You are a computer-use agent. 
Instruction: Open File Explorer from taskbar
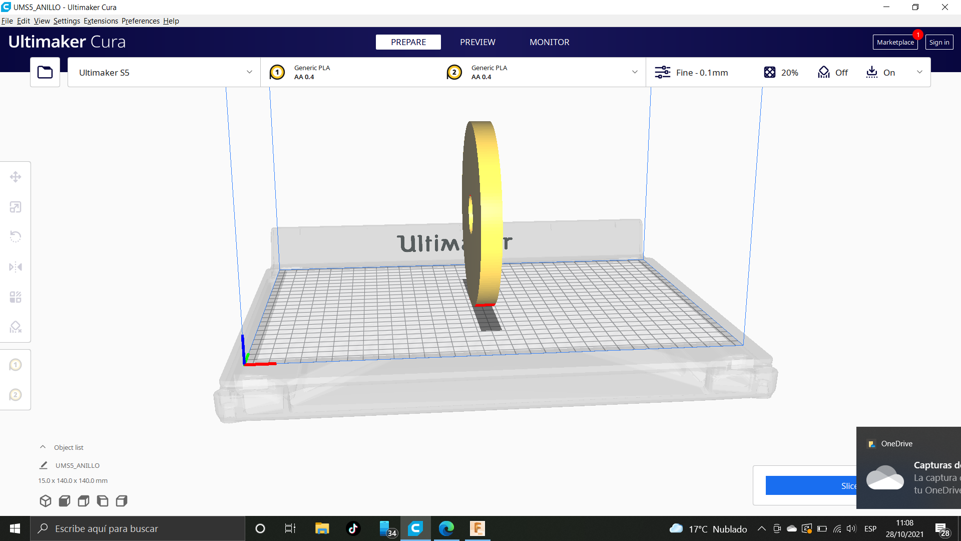pos(322,528)
